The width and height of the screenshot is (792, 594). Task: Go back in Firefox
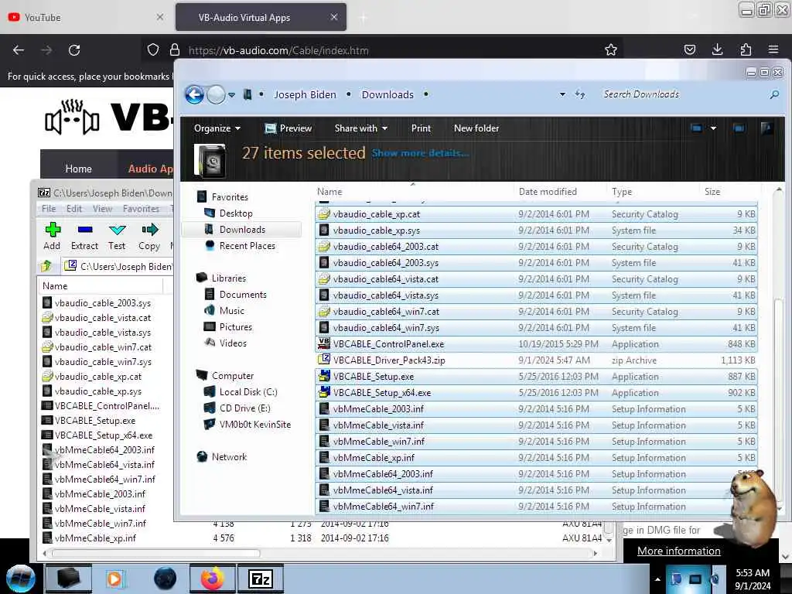19,50
